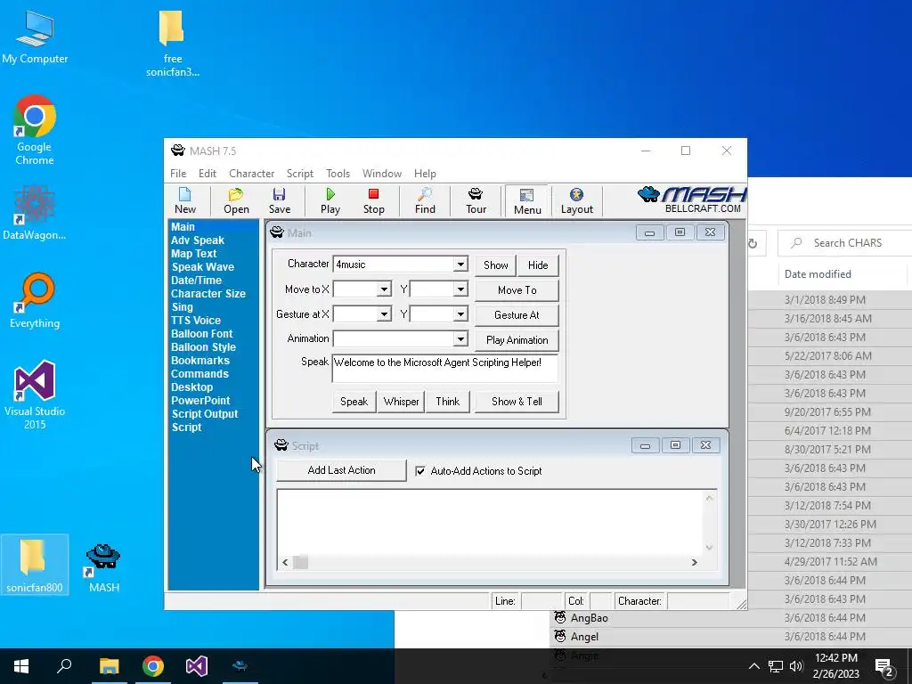Click the Whisper button
The image size is (912, 684).
(401, 402)
